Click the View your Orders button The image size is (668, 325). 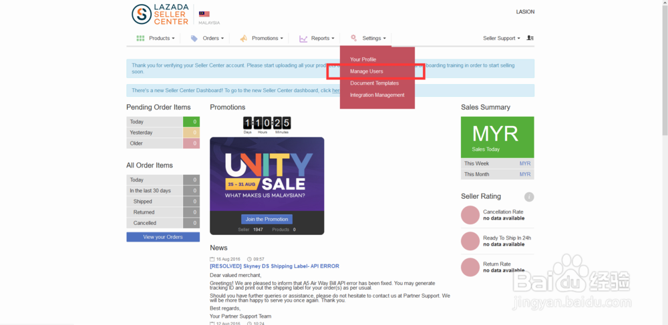point(163,237)
